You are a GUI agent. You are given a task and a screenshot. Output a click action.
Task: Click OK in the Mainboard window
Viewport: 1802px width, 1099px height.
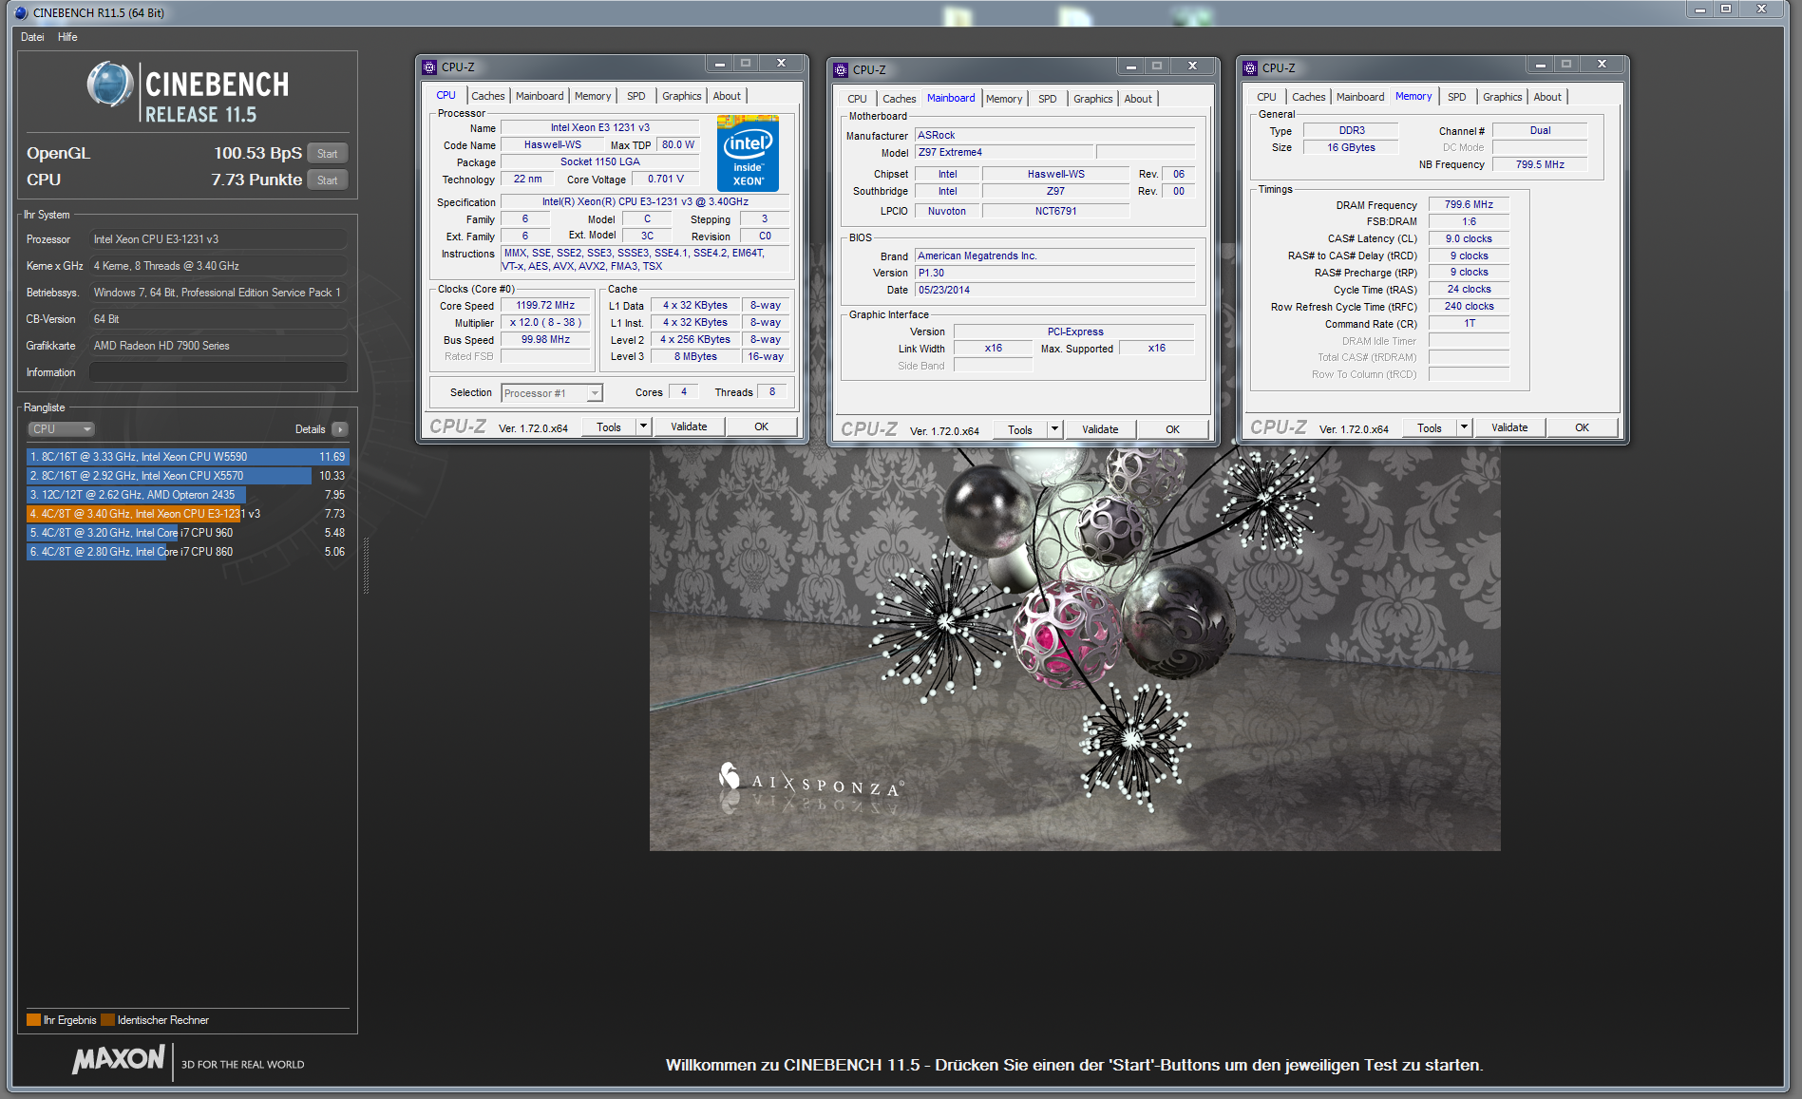pyautogui.click(x=1173, y=429)
